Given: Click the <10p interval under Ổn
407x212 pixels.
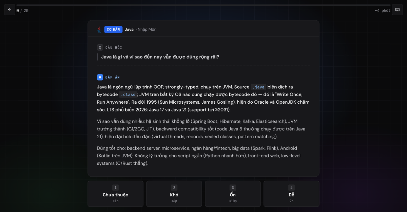Looking at the screenshot, I should click(x=233, y=201).
